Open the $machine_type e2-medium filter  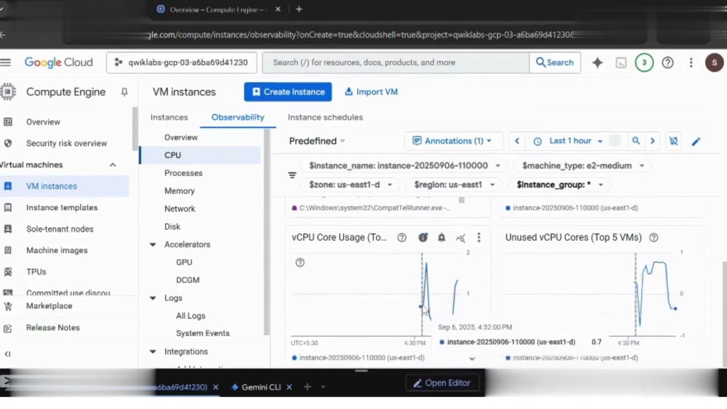(x=583, y=166)
